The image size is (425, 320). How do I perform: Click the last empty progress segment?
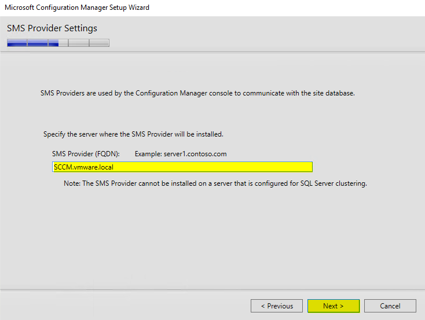click(x=99, y=42)
